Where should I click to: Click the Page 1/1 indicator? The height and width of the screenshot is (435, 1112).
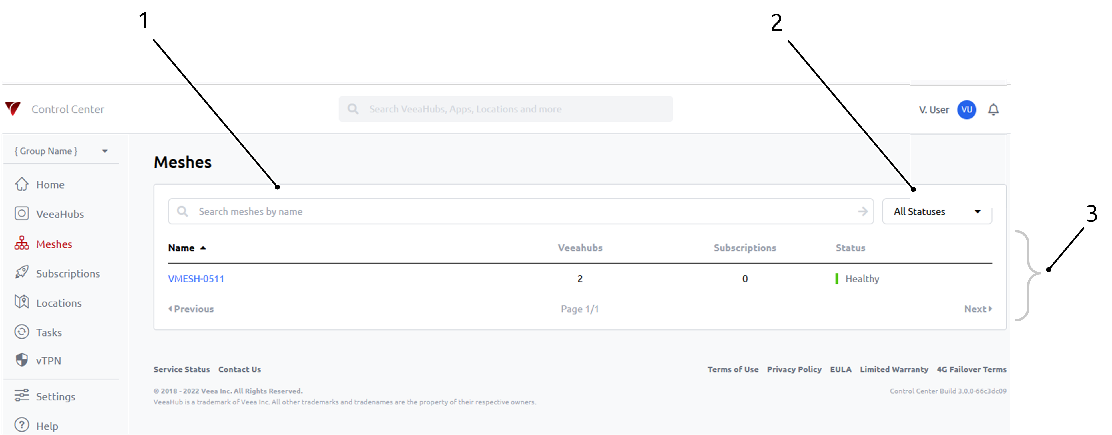[579, 309]
